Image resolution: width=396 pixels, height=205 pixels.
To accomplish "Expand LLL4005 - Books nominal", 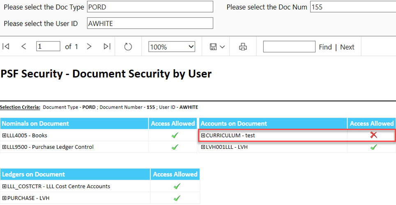I will click(4, 135).
